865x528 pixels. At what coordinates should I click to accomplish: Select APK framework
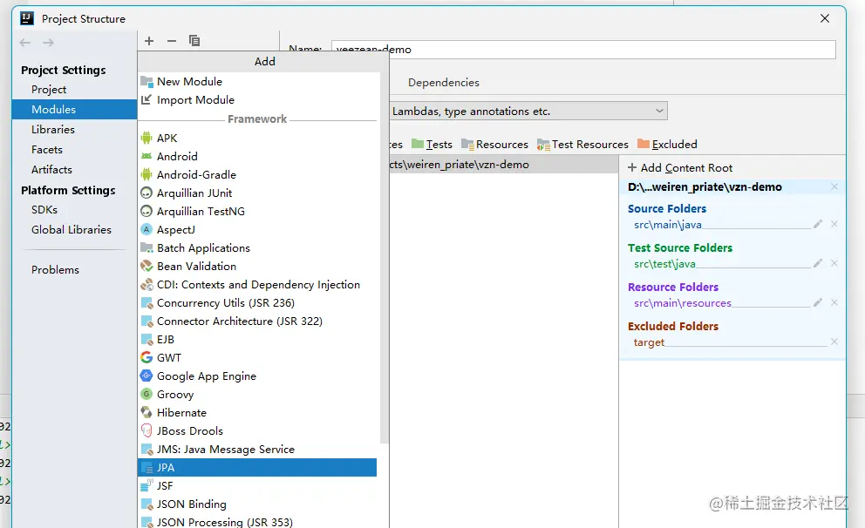point(257,138)
